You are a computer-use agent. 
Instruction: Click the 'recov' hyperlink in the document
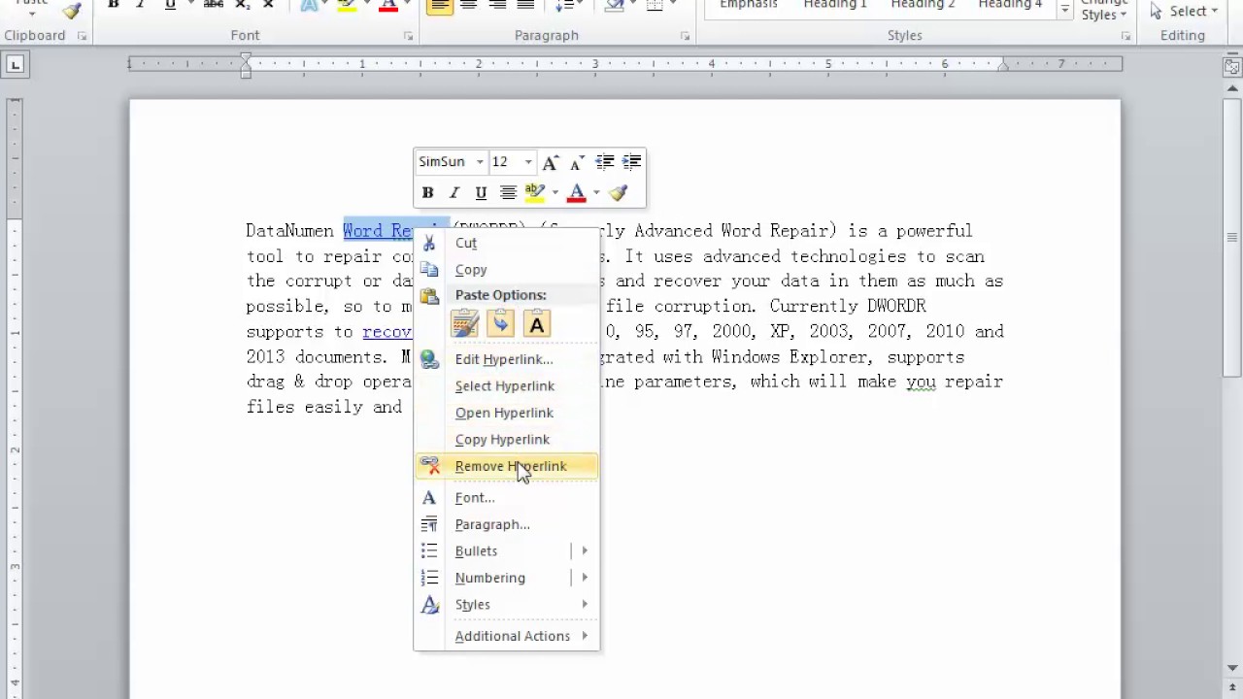coord(387,331)
